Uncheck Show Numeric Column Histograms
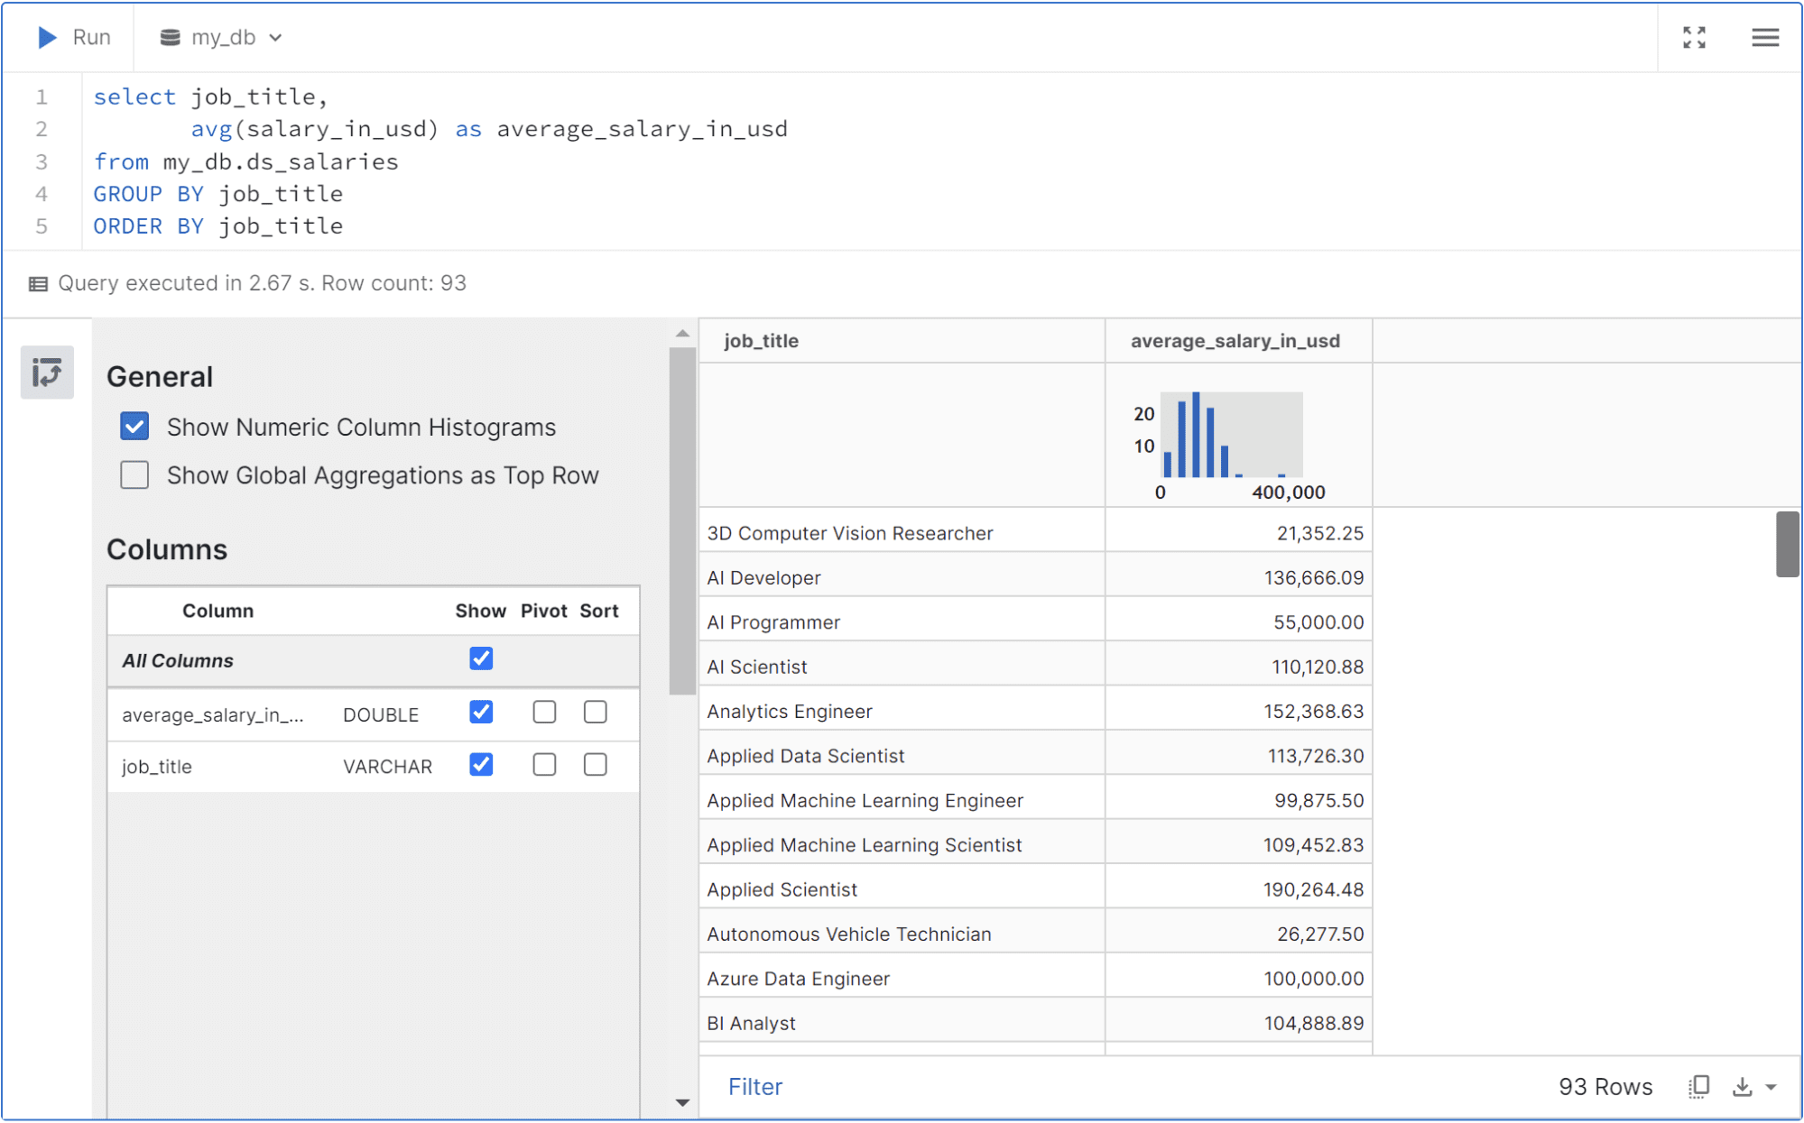The height and width of the screenshot is (1123, 1804). pos(134,427)
